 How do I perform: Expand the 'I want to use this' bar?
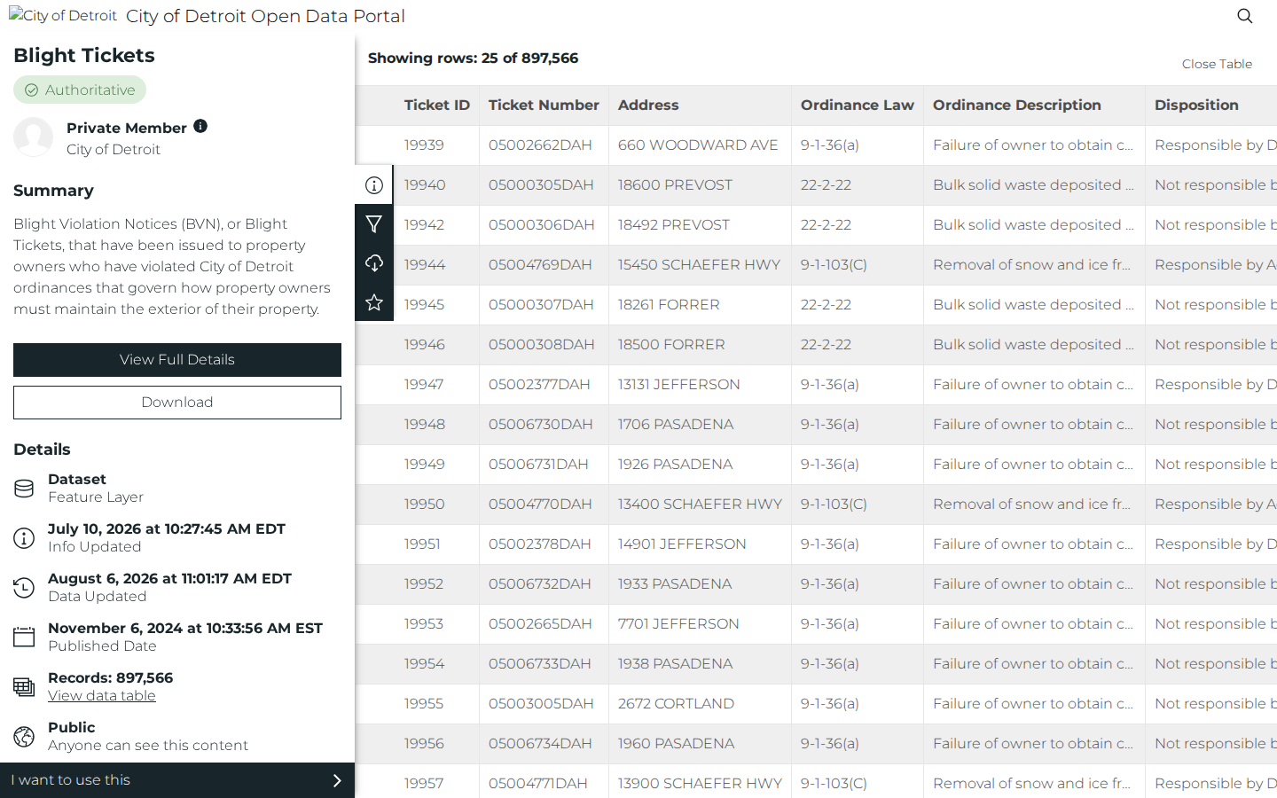[177, 780]
